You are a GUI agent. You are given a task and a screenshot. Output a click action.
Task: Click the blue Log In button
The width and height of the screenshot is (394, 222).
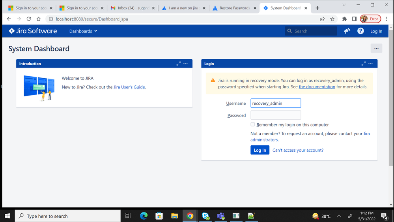coord(260,150)
